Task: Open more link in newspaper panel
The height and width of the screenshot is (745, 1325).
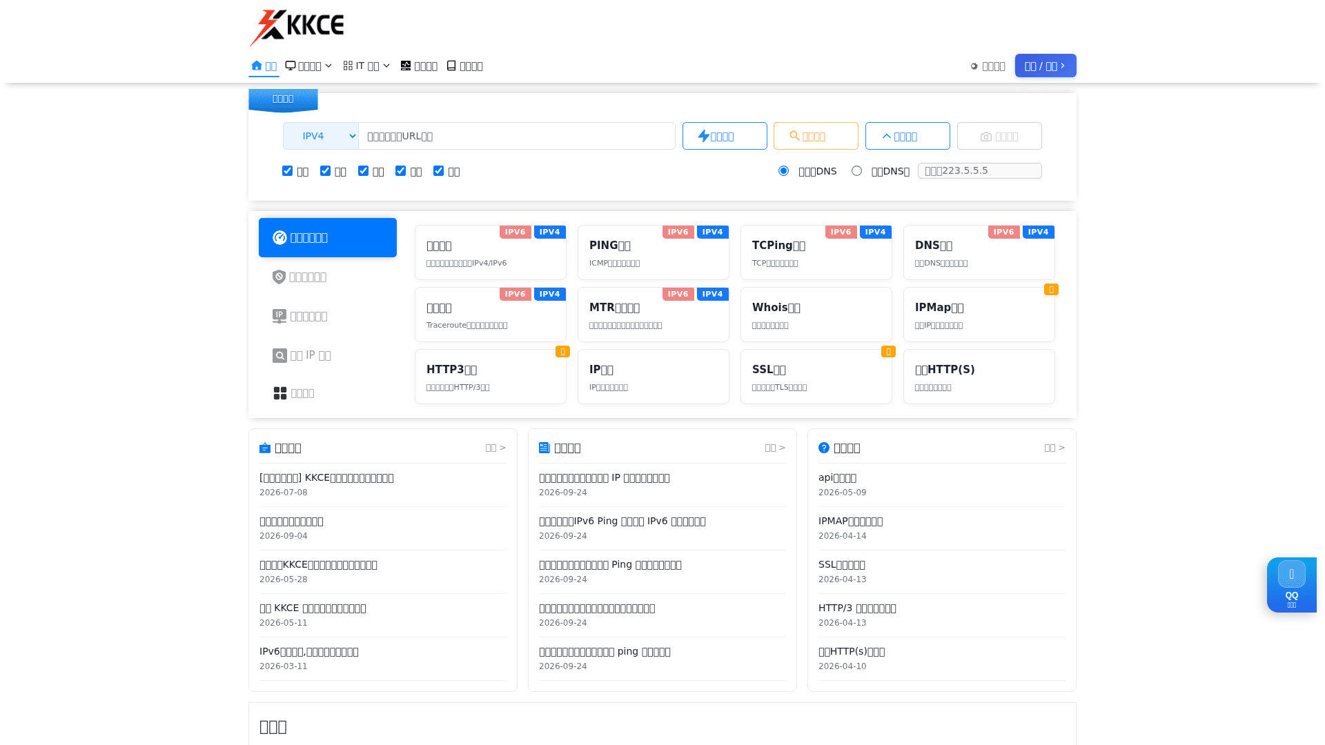Action: tap(775, 448)
